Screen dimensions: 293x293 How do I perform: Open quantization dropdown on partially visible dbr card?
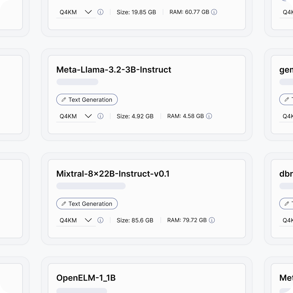point(287,220)
